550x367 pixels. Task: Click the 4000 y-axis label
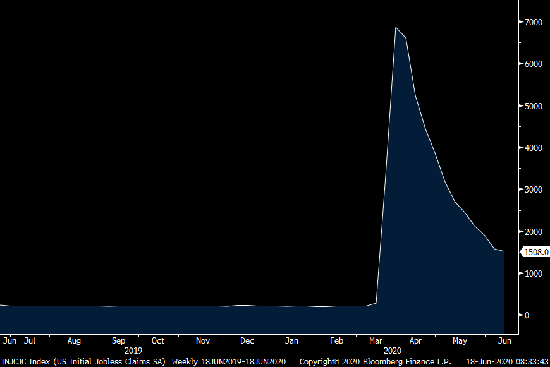533,148
